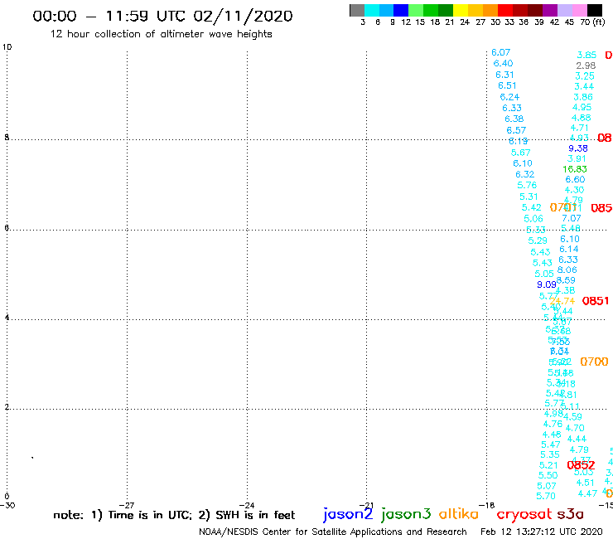
Task: Click the 6.32 wave height value
Action: click(524, 174)
